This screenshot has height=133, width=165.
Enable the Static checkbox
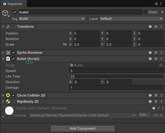click(x=145, y=12)
